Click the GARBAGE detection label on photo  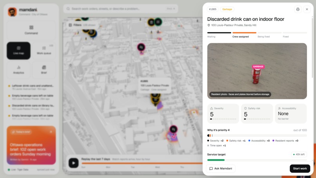pos(258,66)
